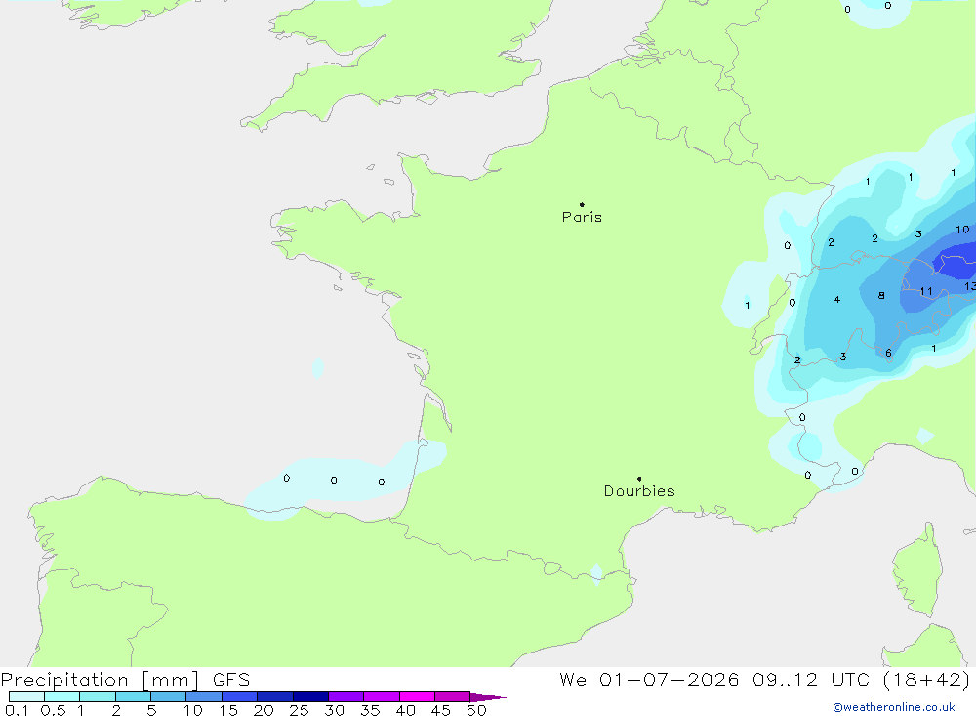Click the '09..12 UTC' time range text
Viewport: 976px width, 716px height.
coord(810,680)
